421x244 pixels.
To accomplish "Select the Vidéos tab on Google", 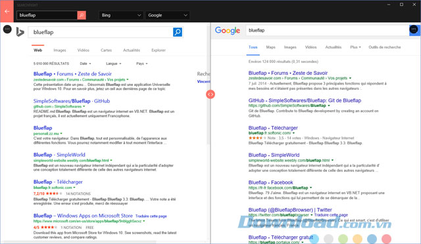I will pyautogui.click(x=311, y=47).
